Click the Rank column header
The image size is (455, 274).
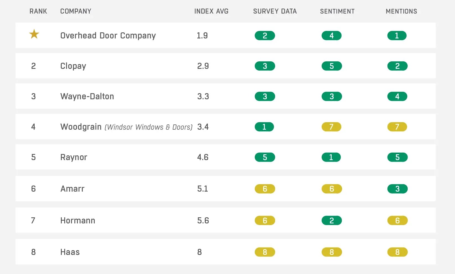pos(38,11)
